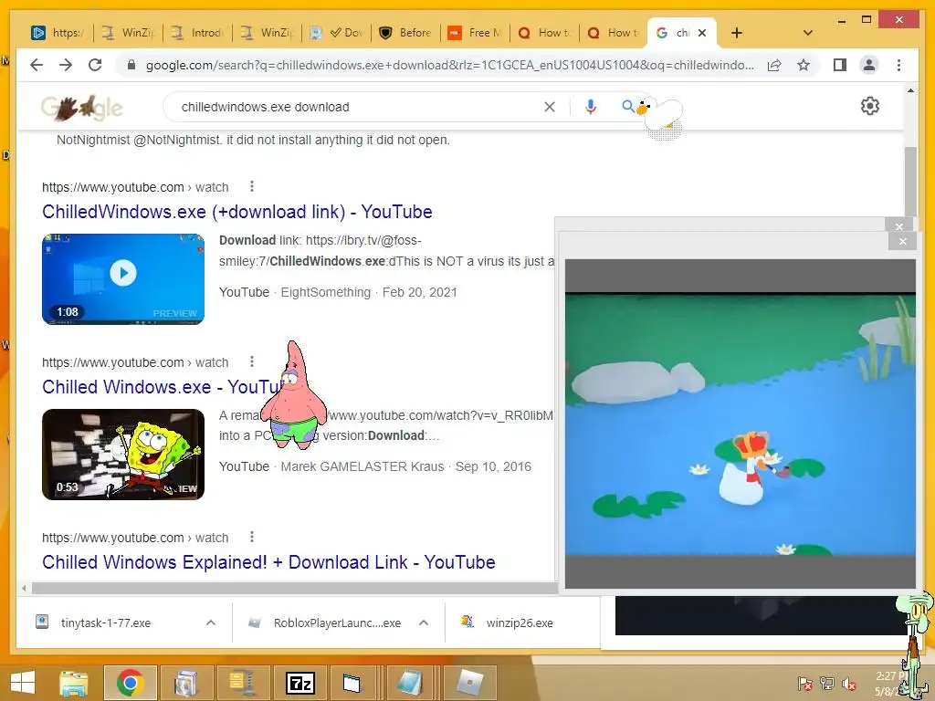Image resolution: width=935 pixels, height=701 pixels.
Task: Open Chrome three-dot menu
Action: pos(898,65)
